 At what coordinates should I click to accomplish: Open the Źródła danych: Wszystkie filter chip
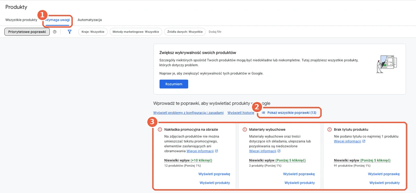(x=185, y=32)
